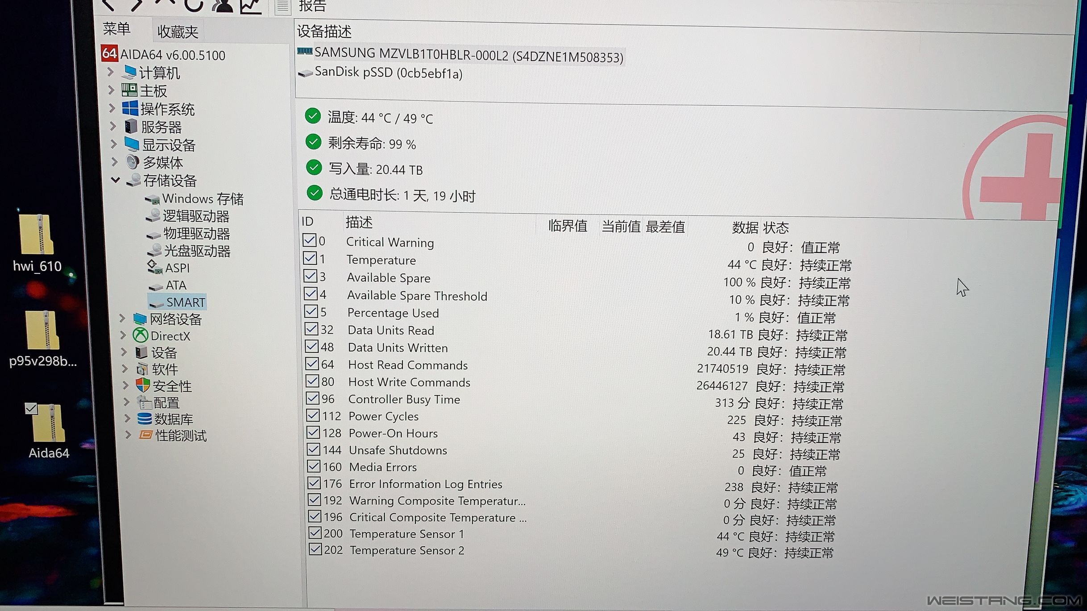Uncheck the Power Cycles checkbox
The height and width of the screenshot is (611, 1087).
click(x=313, y=416)
